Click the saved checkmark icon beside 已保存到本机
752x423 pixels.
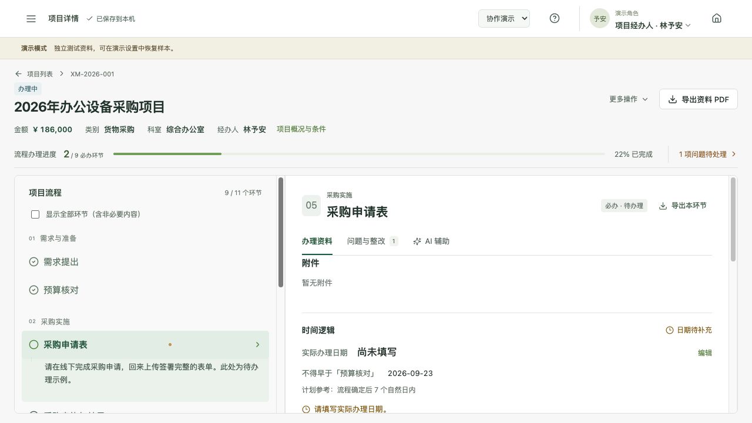pyautogui.click(x=90, y=19)
